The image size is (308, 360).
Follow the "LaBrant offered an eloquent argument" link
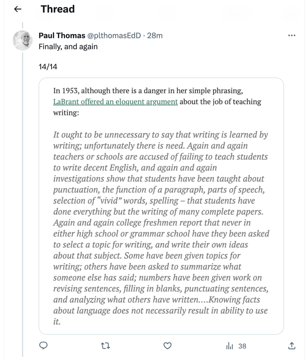(x=116, y=102)
